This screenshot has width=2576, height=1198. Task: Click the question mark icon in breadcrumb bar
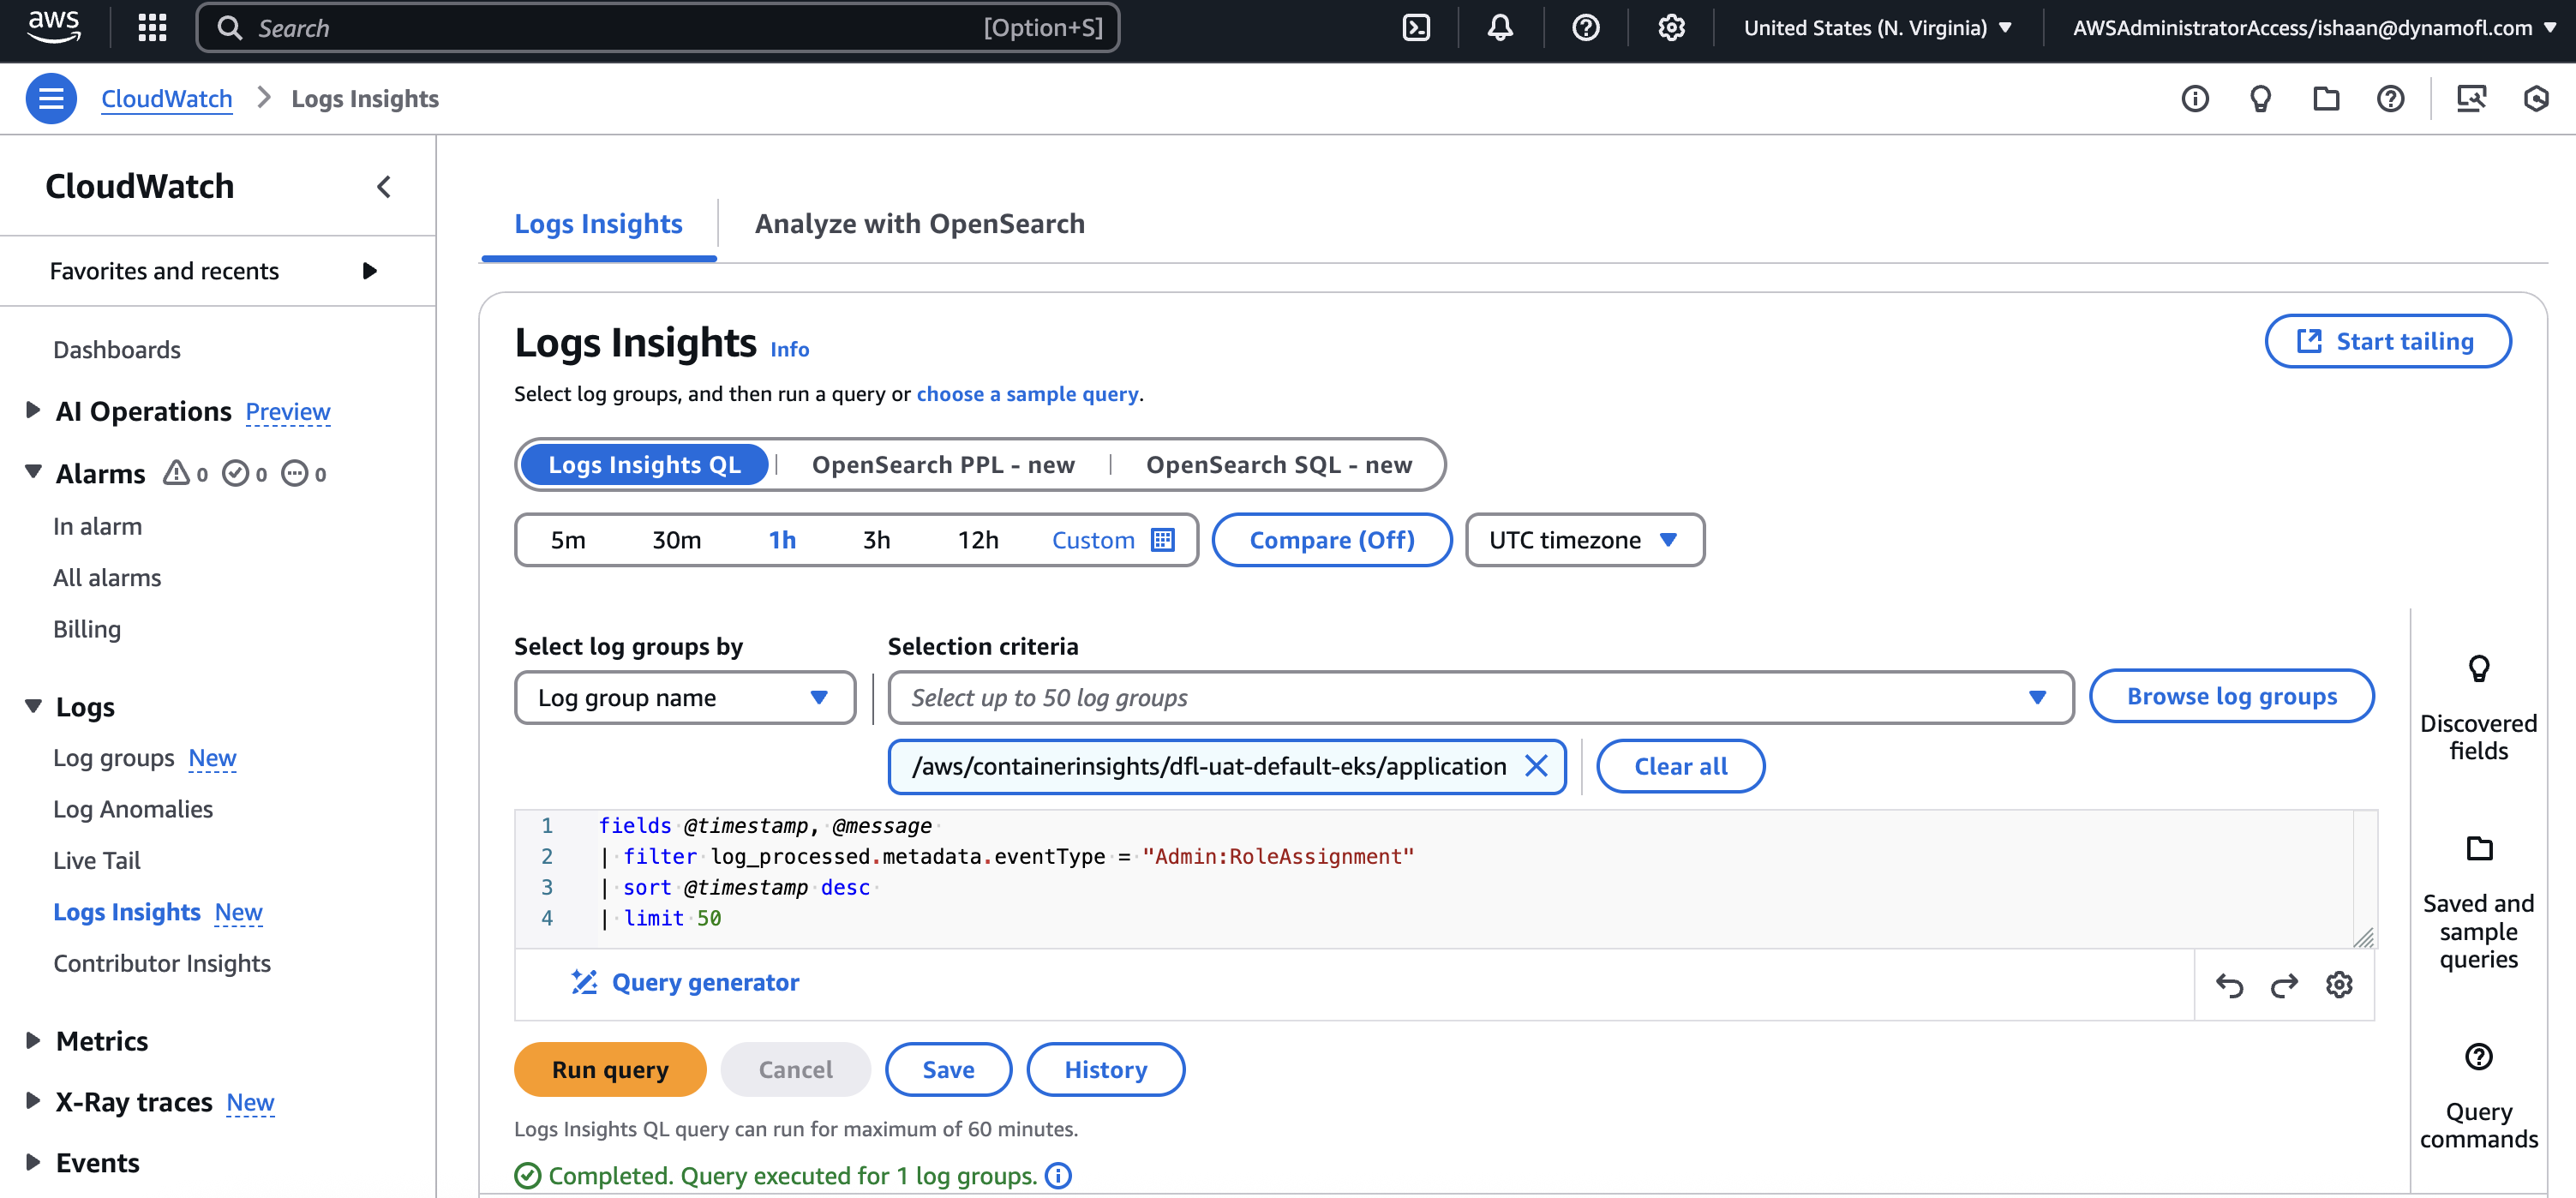click(x=2391, y=98)
